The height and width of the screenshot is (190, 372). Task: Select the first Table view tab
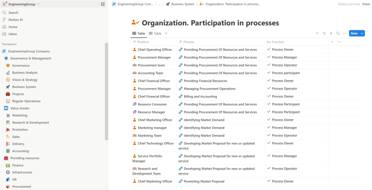tap(139, 33)
